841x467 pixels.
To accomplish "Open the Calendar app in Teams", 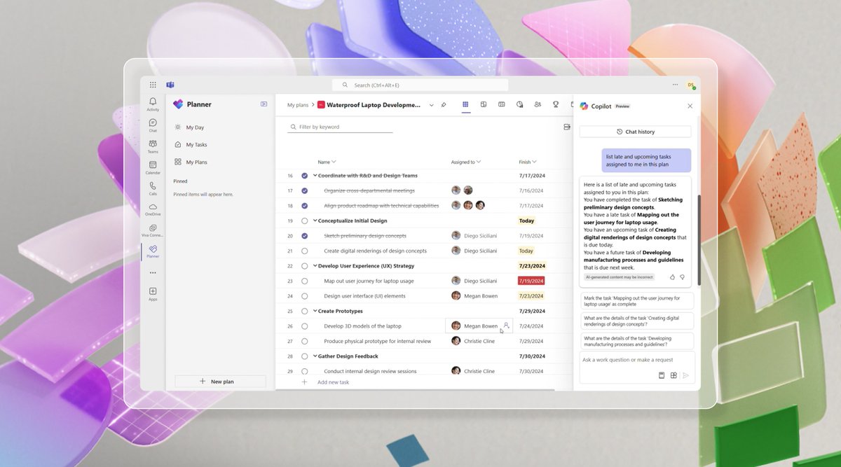I will 152,166.
